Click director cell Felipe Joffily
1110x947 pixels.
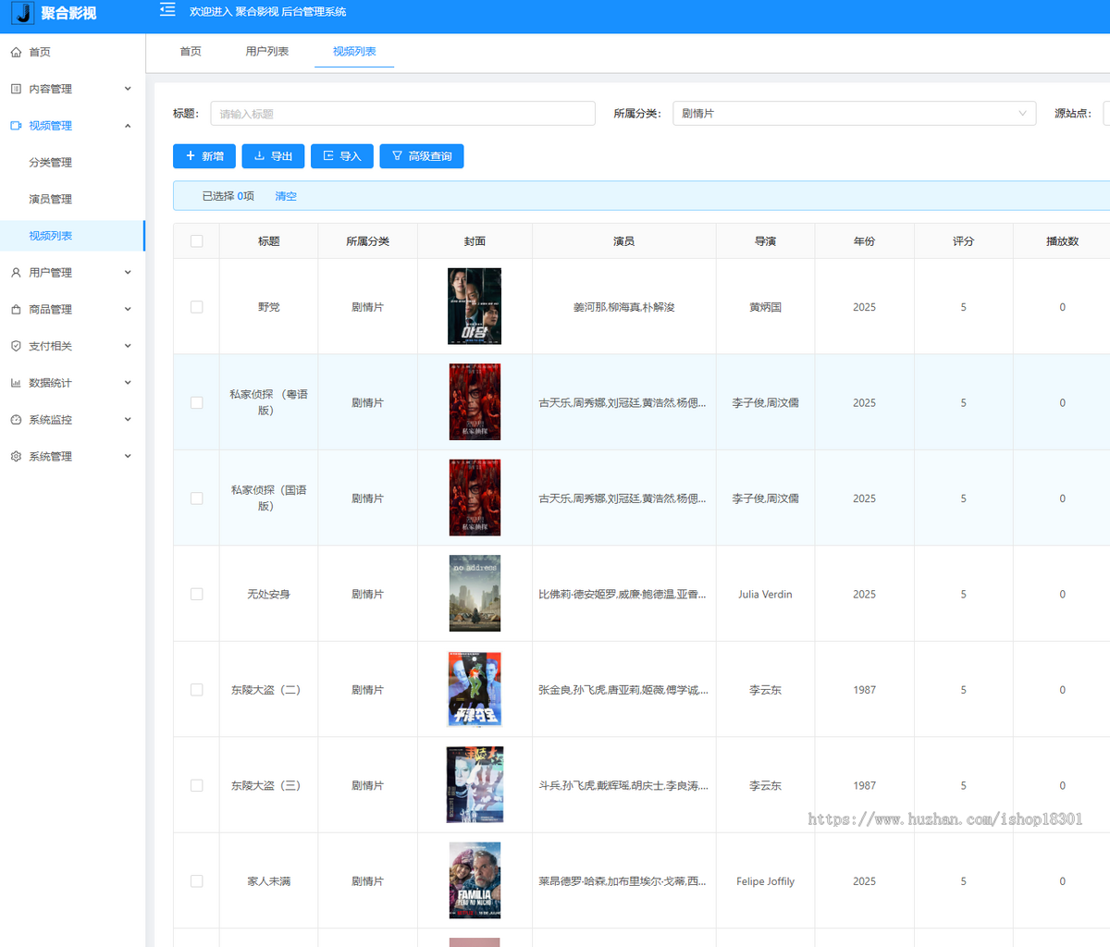pyautogui.click(x=765, y=881)
